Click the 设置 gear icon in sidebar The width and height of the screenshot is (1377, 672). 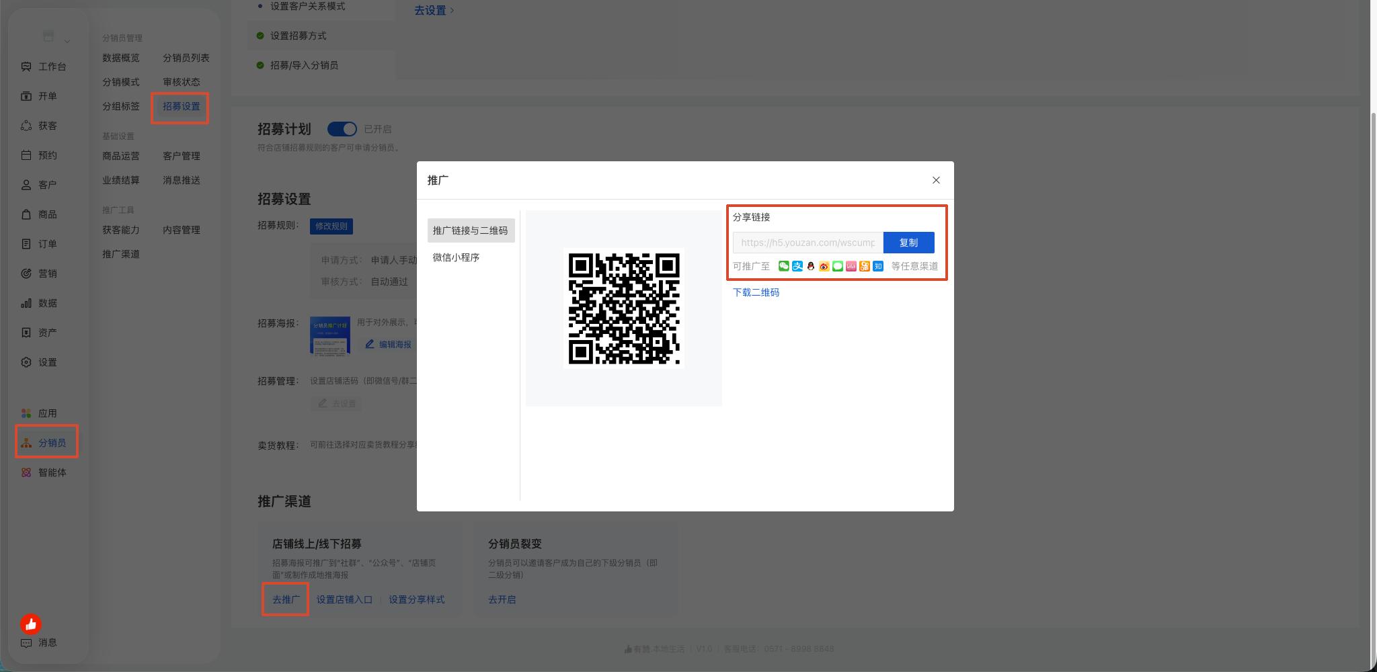(26, 362)
